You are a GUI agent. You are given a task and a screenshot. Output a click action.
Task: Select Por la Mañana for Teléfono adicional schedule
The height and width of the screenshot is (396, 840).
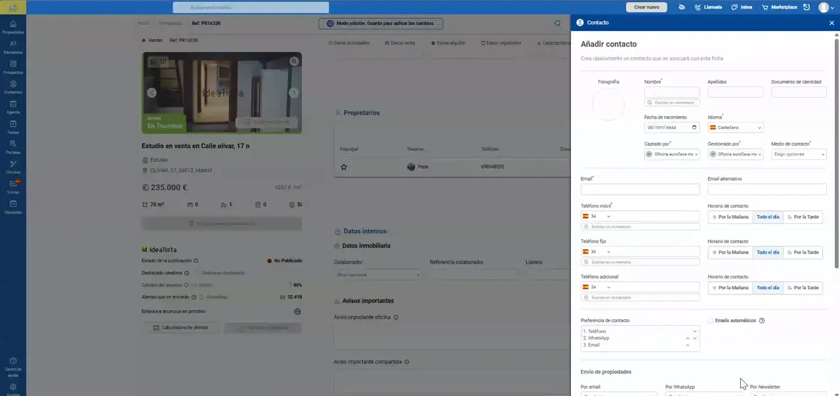point(730,288)
